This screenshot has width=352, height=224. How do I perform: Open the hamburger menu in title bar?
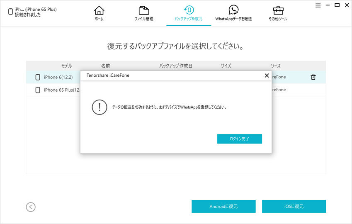pos(318,5)
